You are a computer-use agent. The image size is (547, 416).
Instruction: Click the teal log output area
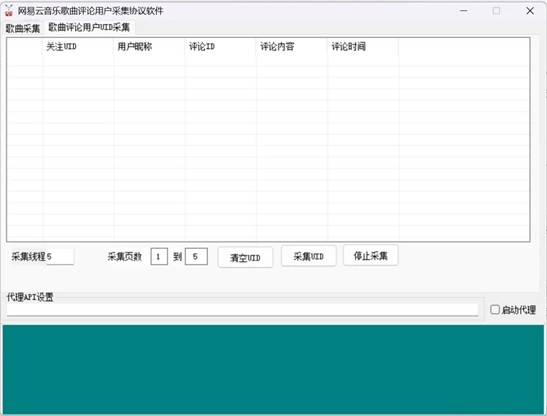(273, 369)
